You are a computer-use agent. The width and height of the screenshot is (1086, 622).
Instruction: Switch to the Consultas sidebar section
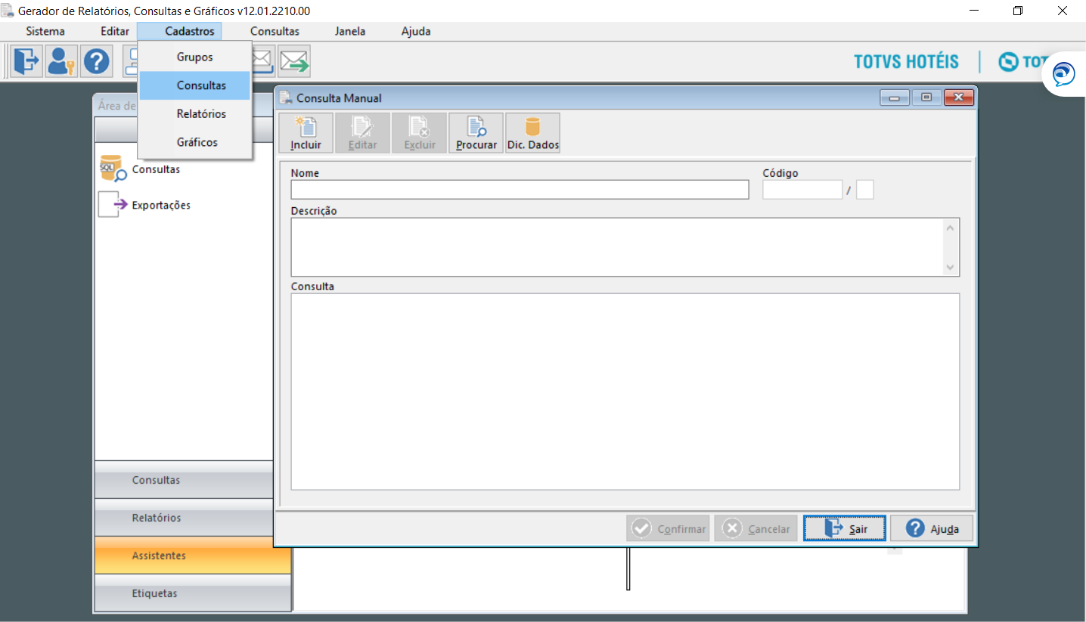184,480
